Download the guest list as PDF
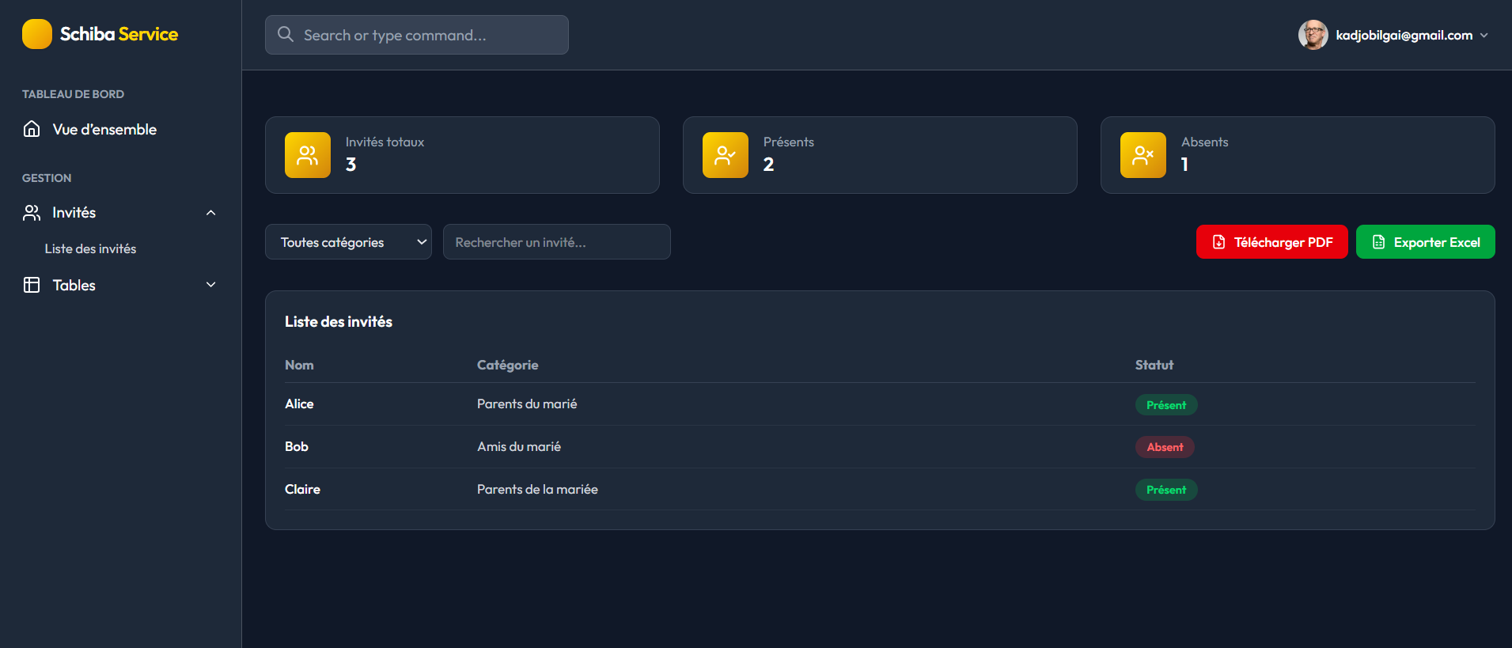The height and width of the screenshot is (648, 1512). click(1272, 242)
